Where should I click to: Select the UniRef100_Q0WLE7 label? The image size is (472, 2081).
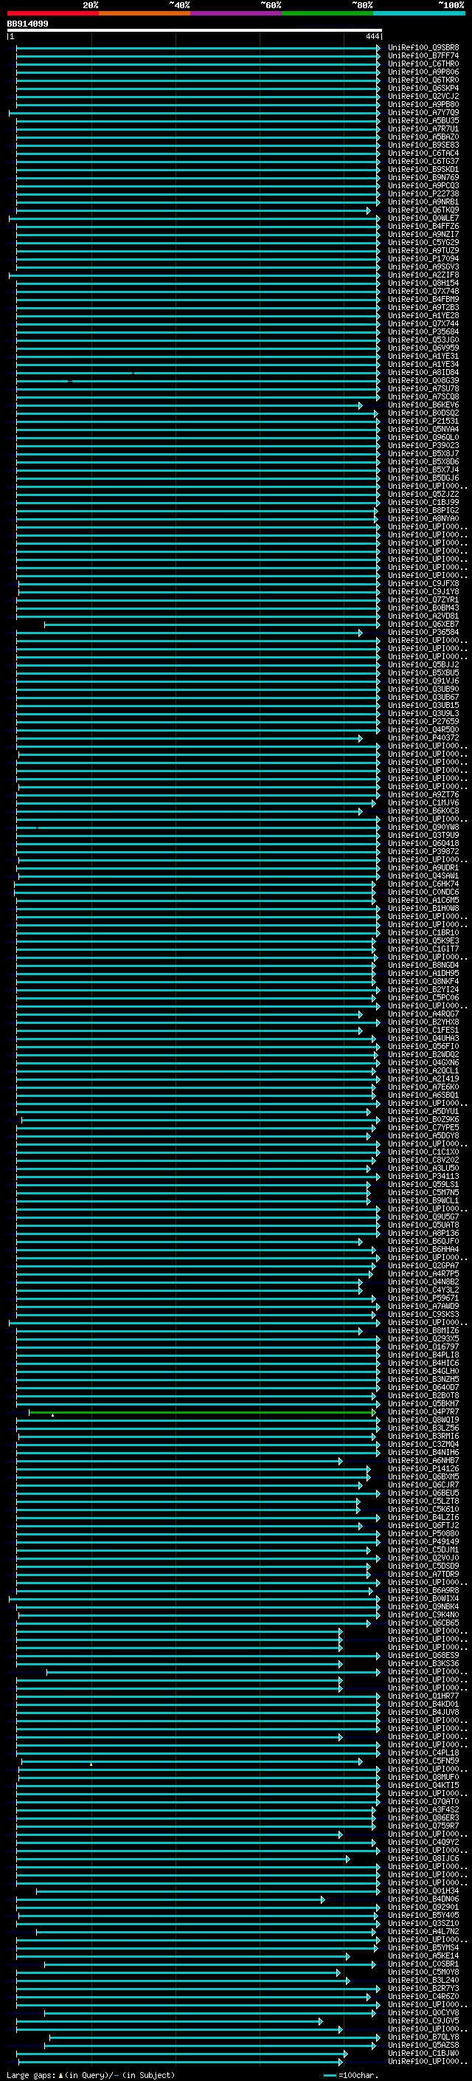423,218
